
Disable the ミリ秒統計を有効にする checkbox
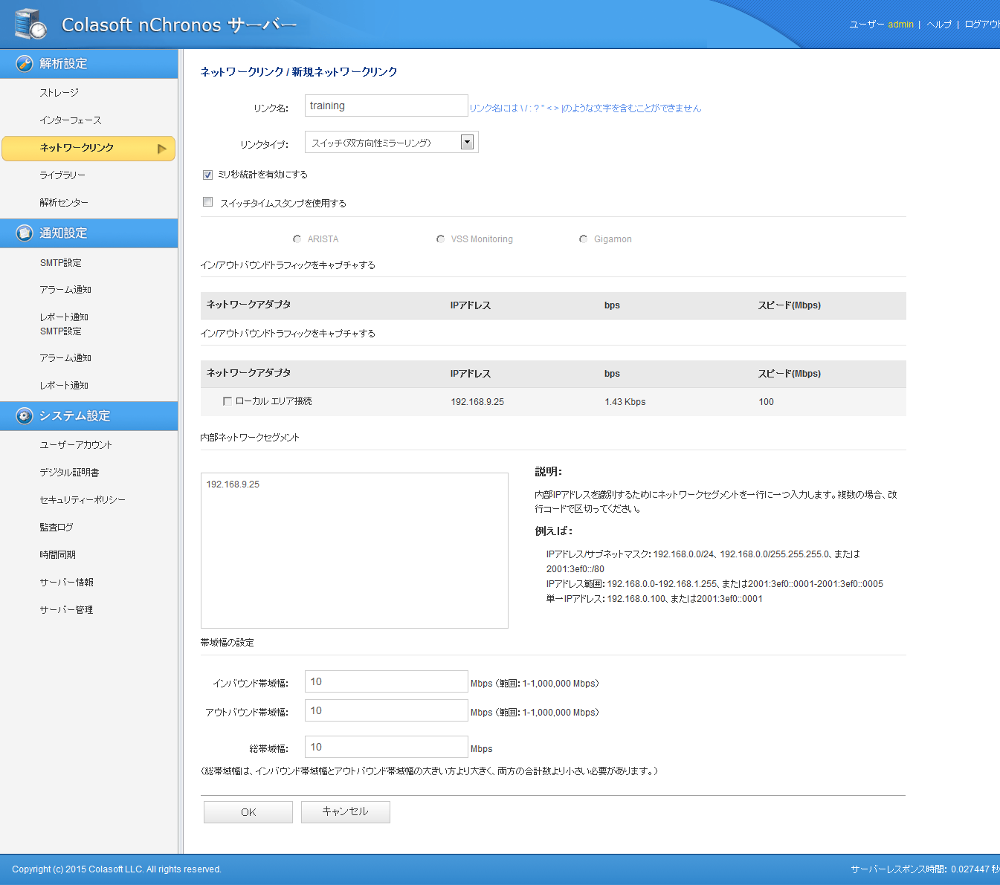208,175
